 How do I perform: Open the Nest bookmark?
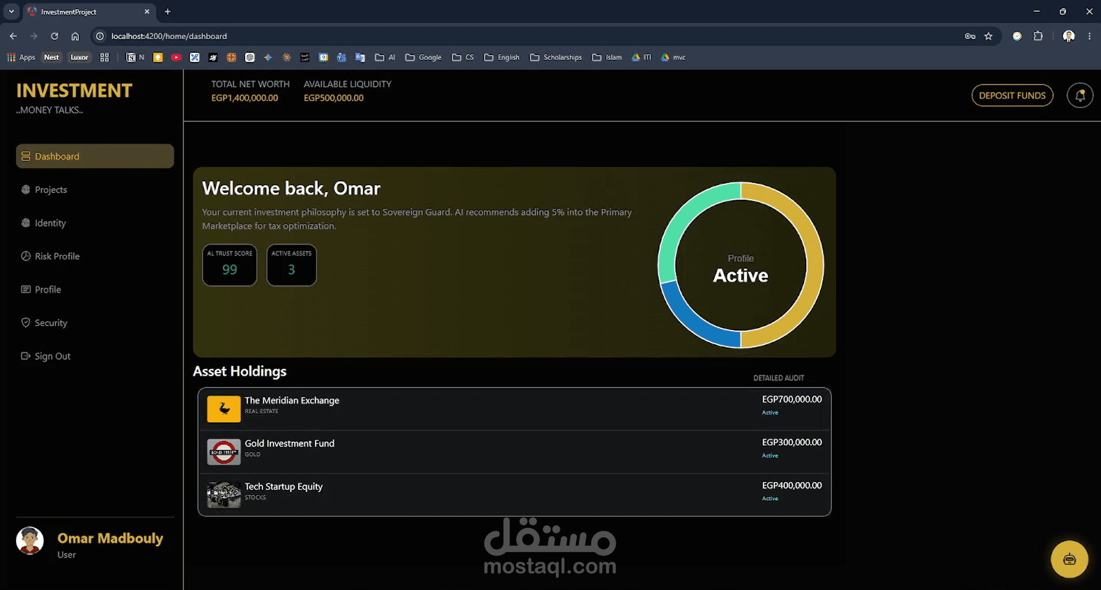[x=51, y=57]
